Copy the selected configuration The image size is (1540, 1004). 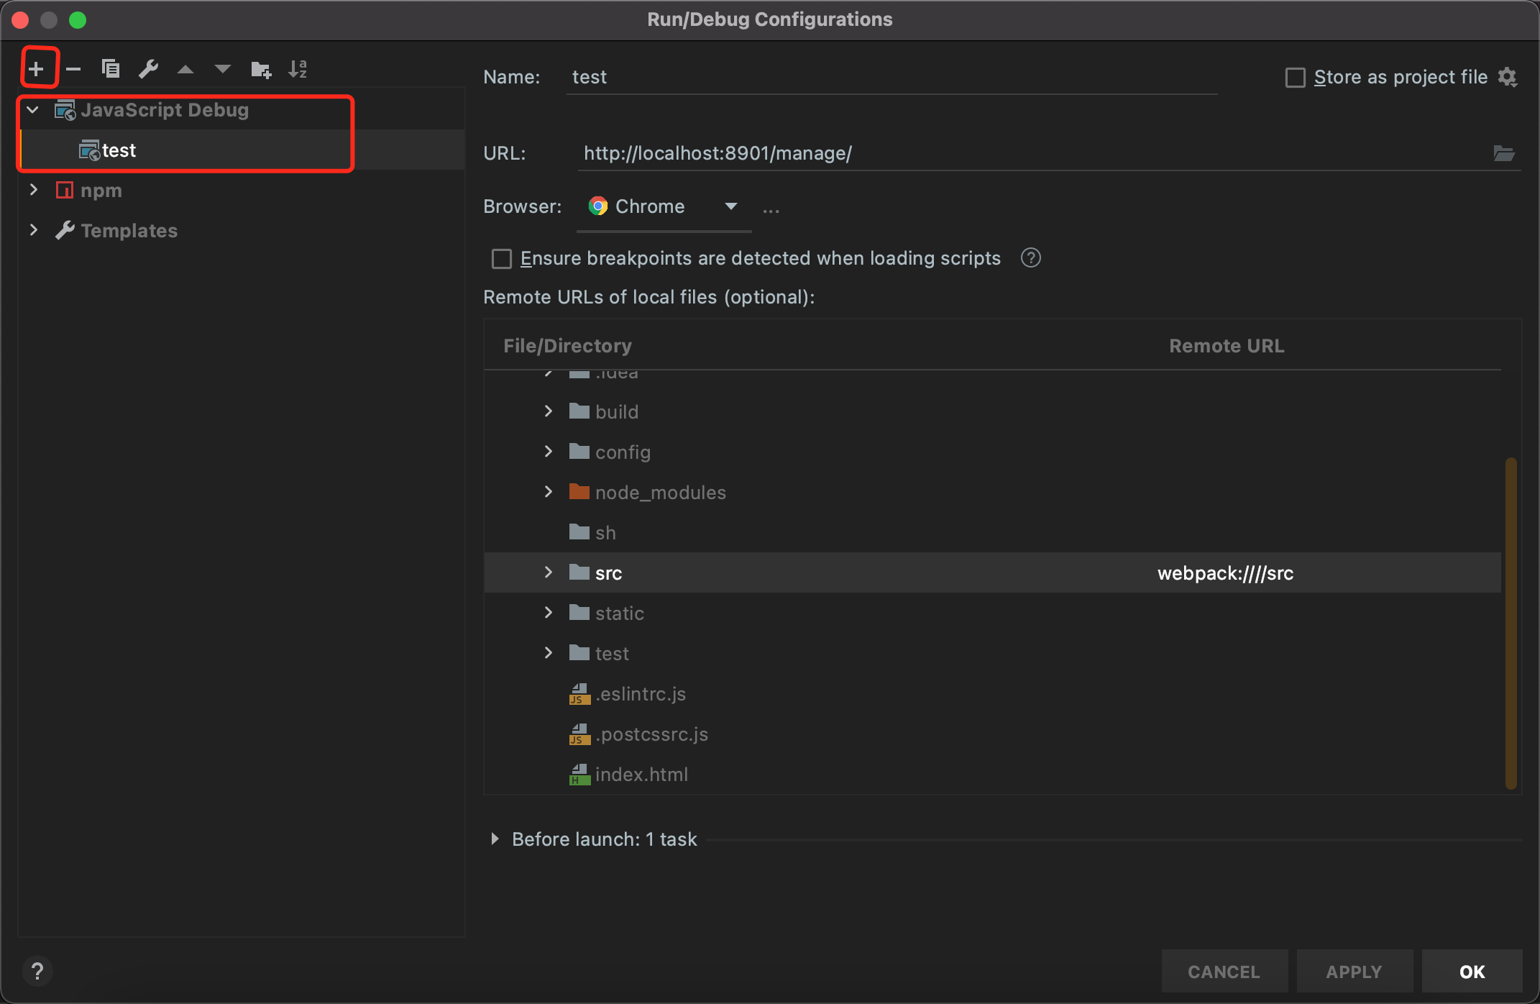[x=111, y=69]
